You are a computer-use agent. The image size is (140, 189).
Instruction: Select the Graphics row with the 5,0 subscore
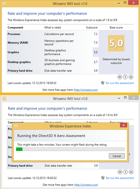click(53, 52)
